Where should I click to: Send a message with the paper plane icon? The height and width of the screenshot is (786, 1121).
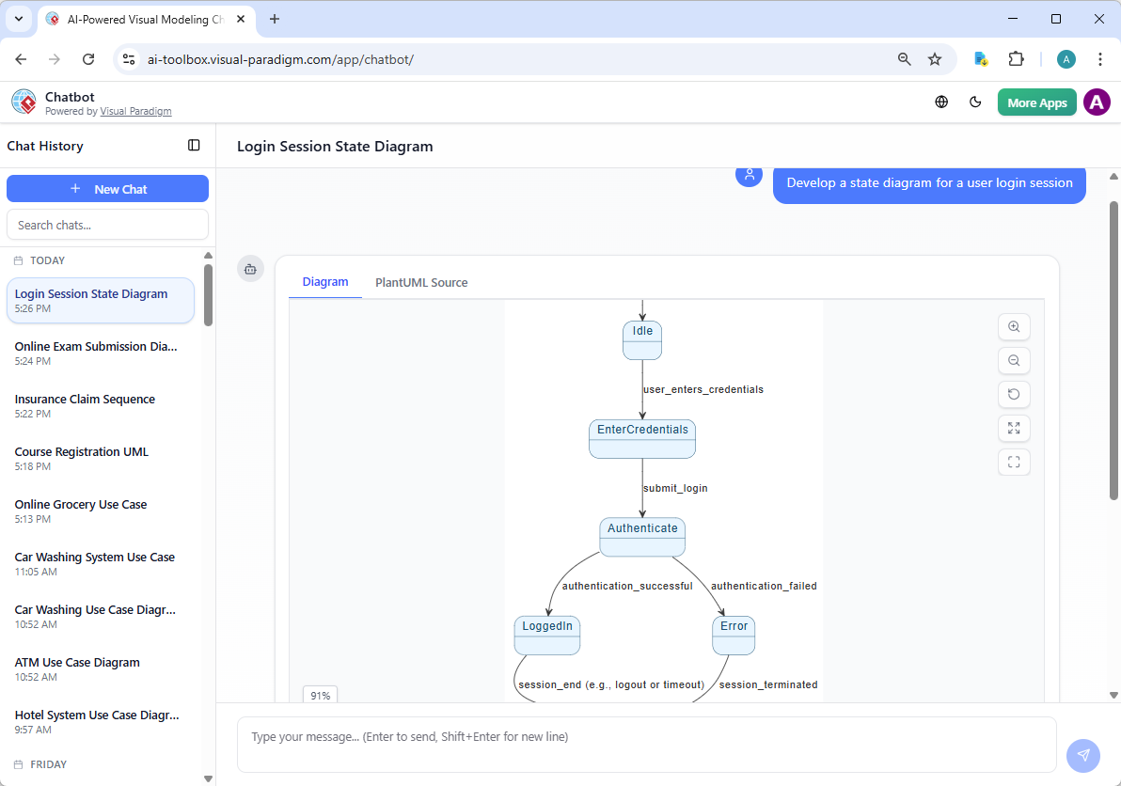click(x=1082, y=755)
